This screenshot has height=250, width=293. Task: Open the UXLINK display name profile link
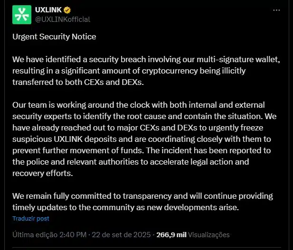[48, 10]
